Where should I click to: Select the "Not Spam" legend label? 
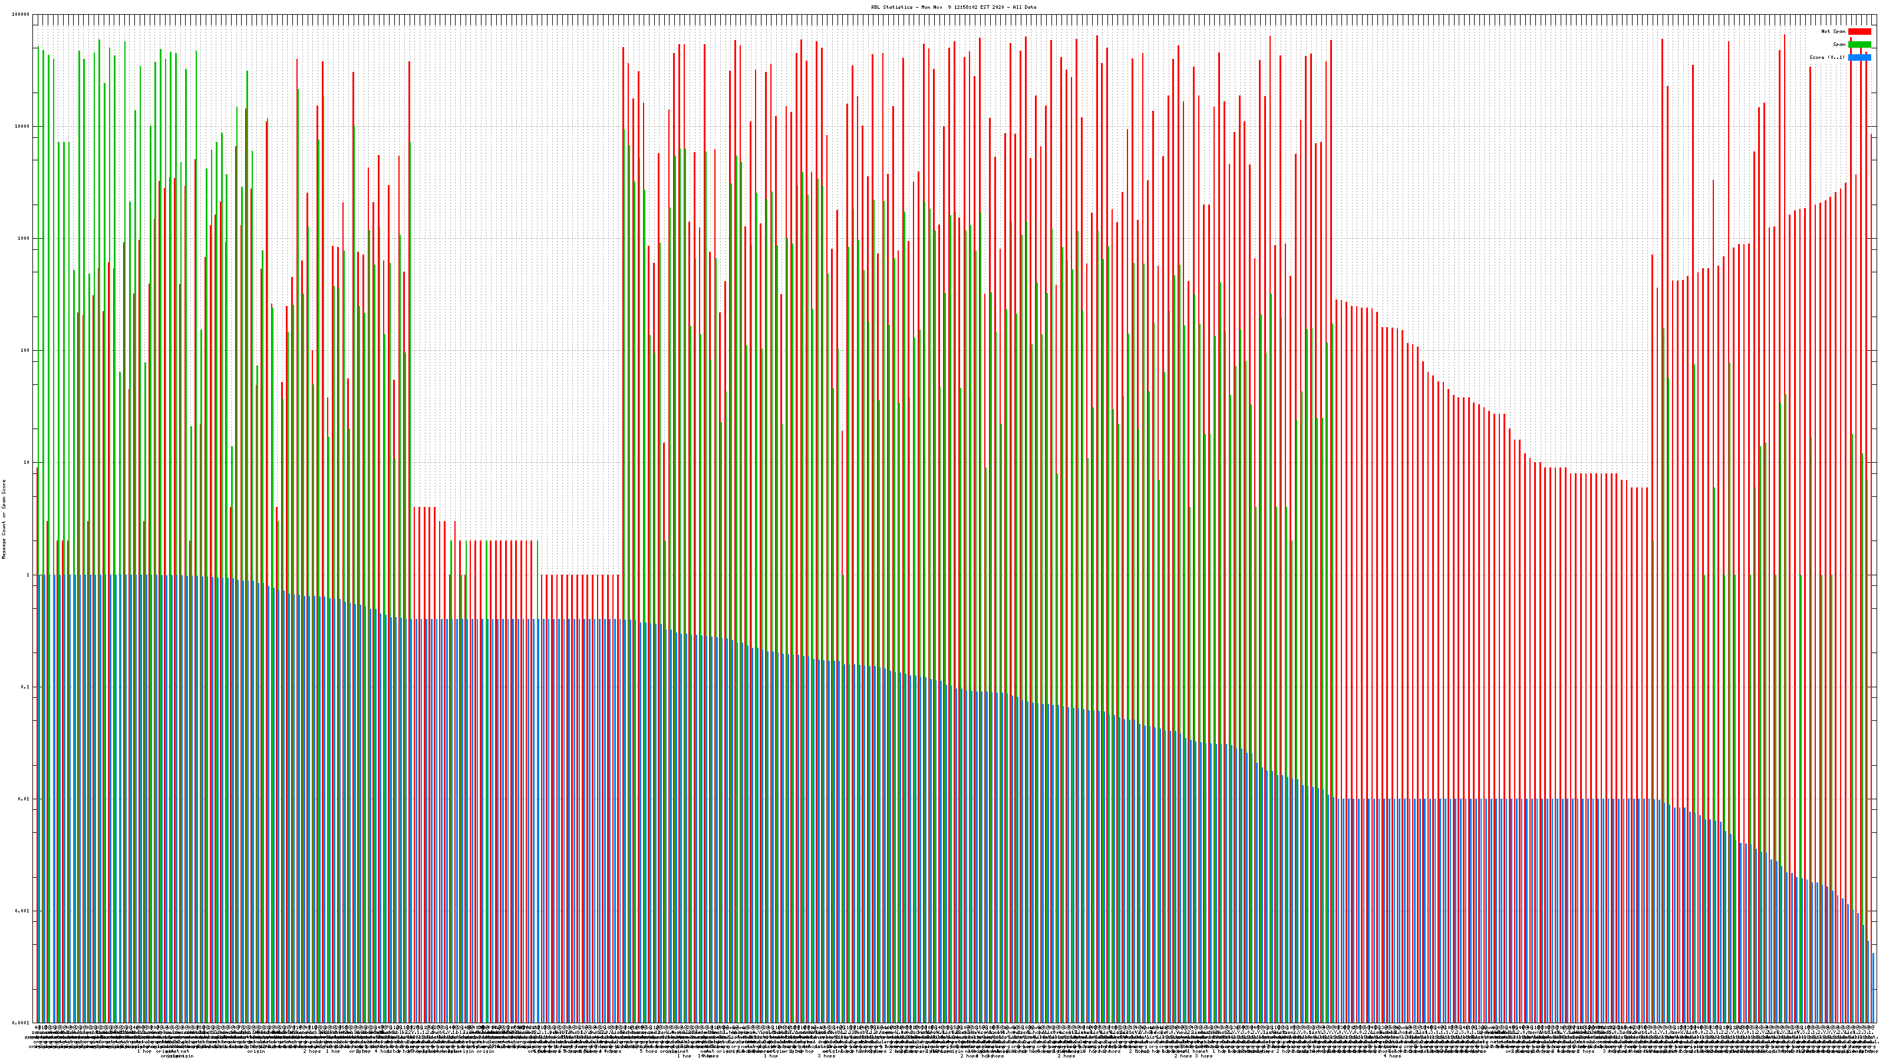pyautogui.click(x=1834, y=31)
